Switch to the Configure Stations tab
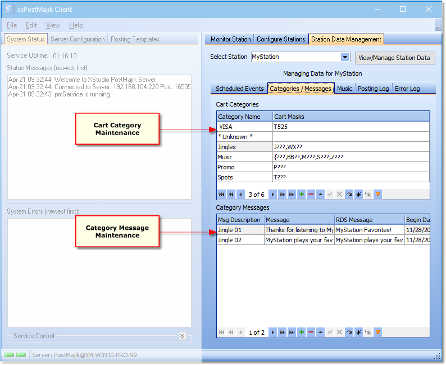The width and height of the screenshot is (446, 365). coord(281,39)
